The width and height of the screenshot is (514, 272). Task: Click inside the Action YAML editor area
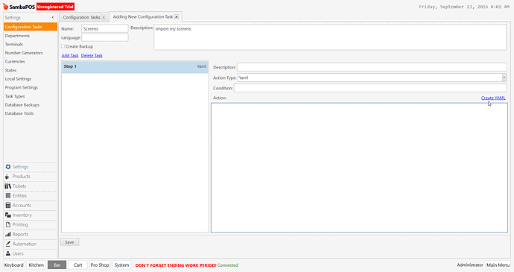click(x=359, y=168)
